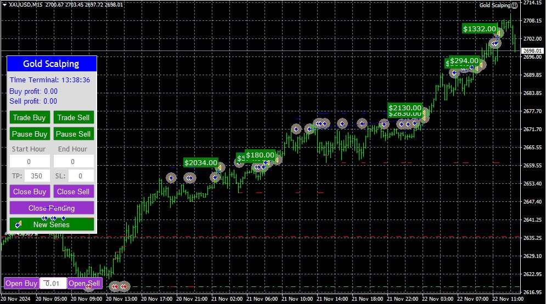Click the 2635.25 price scale label
The height and width of the screenshot is (304, 546).
[x=532, y=238]
